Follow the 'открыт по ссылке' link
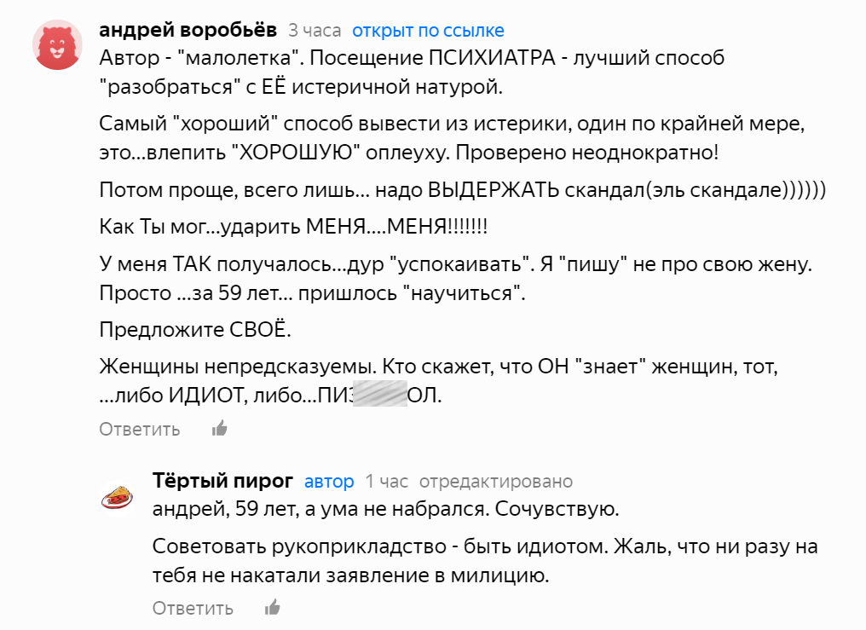Screen dimensions: 866x630 (x=428, y=31)
